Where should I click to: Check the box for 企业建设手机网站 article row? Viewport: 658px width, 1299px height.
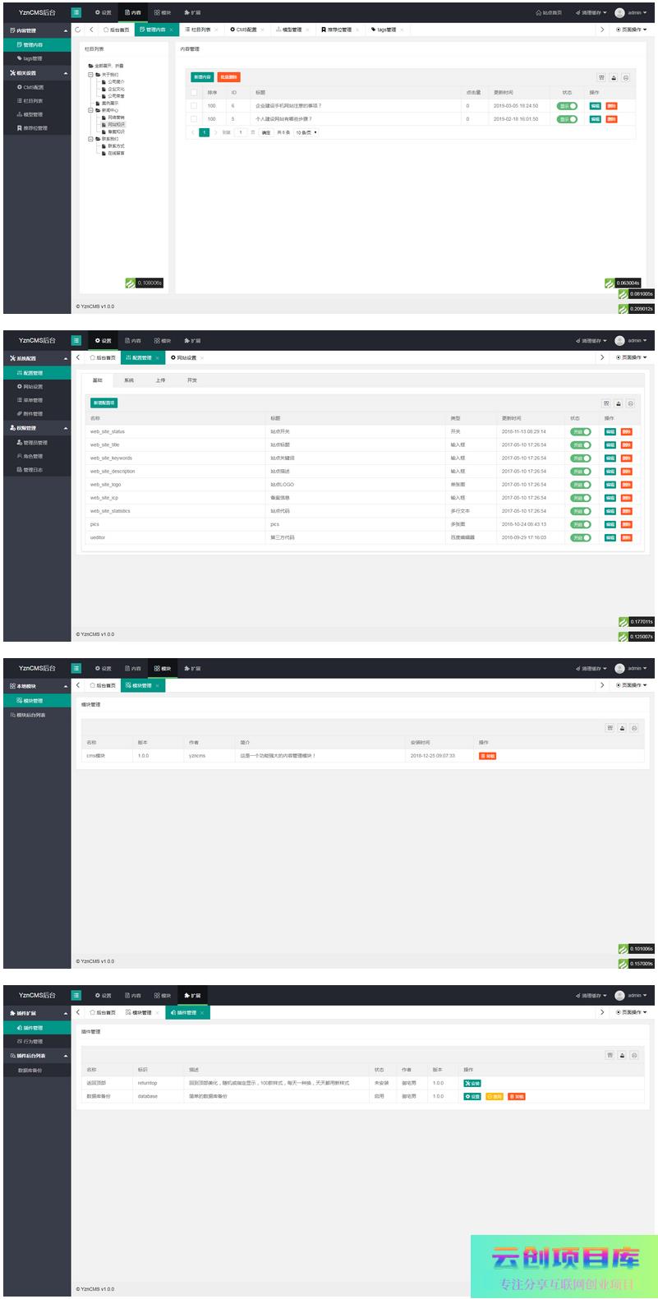point(194,106)
